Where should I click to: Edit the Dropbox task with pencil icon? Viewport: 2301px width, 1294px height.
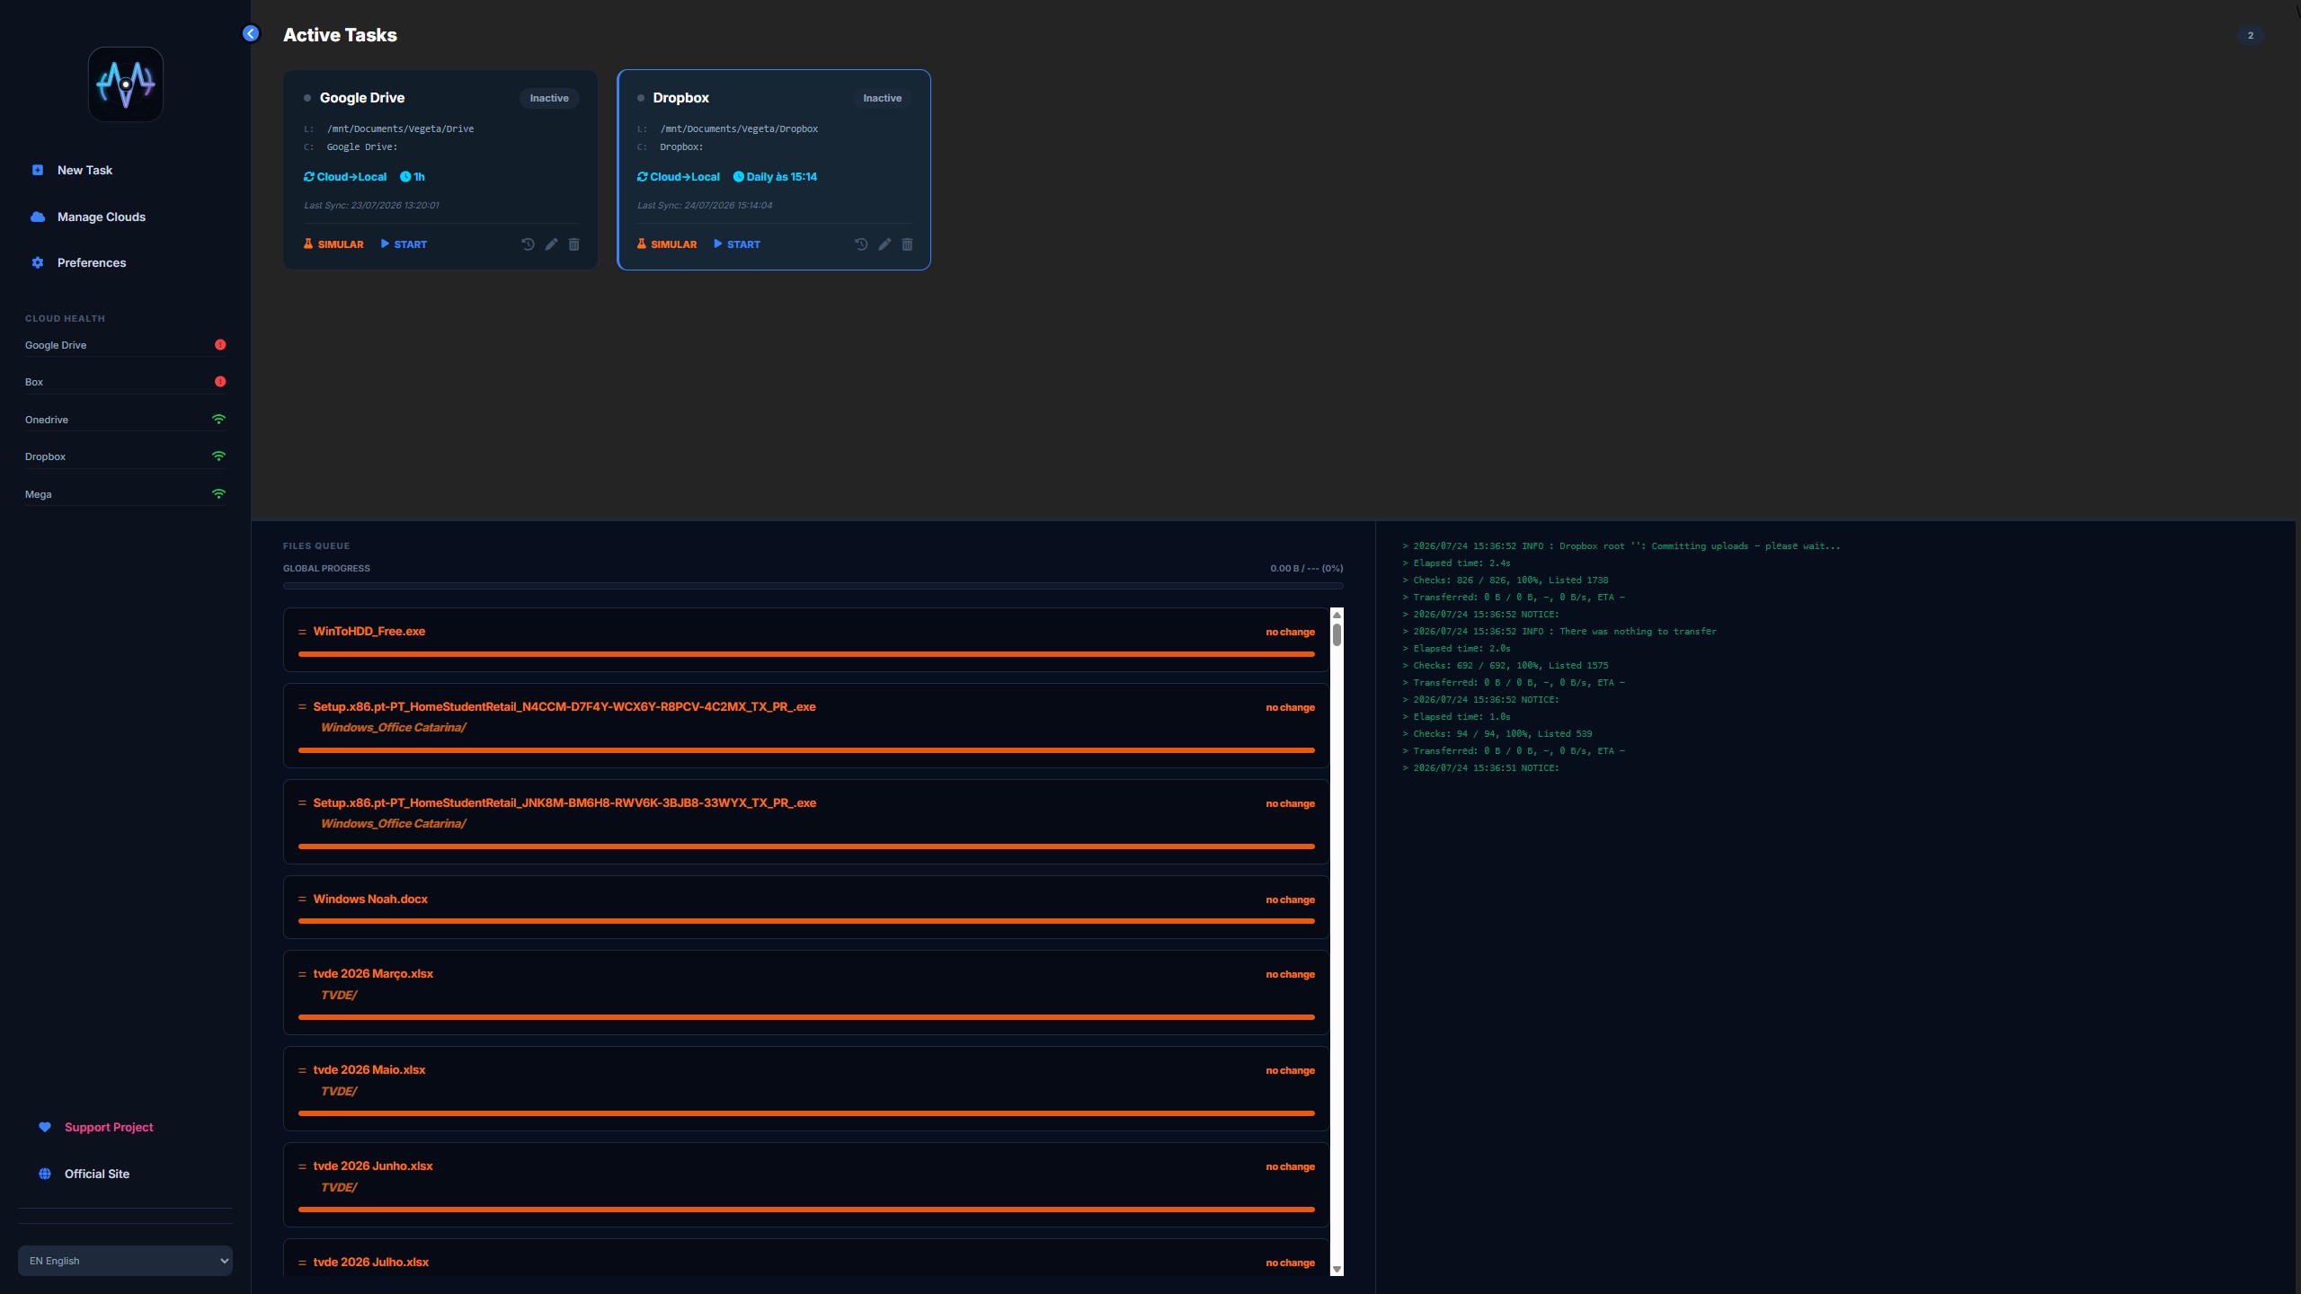pyautogui.click(x=884, y=244)
